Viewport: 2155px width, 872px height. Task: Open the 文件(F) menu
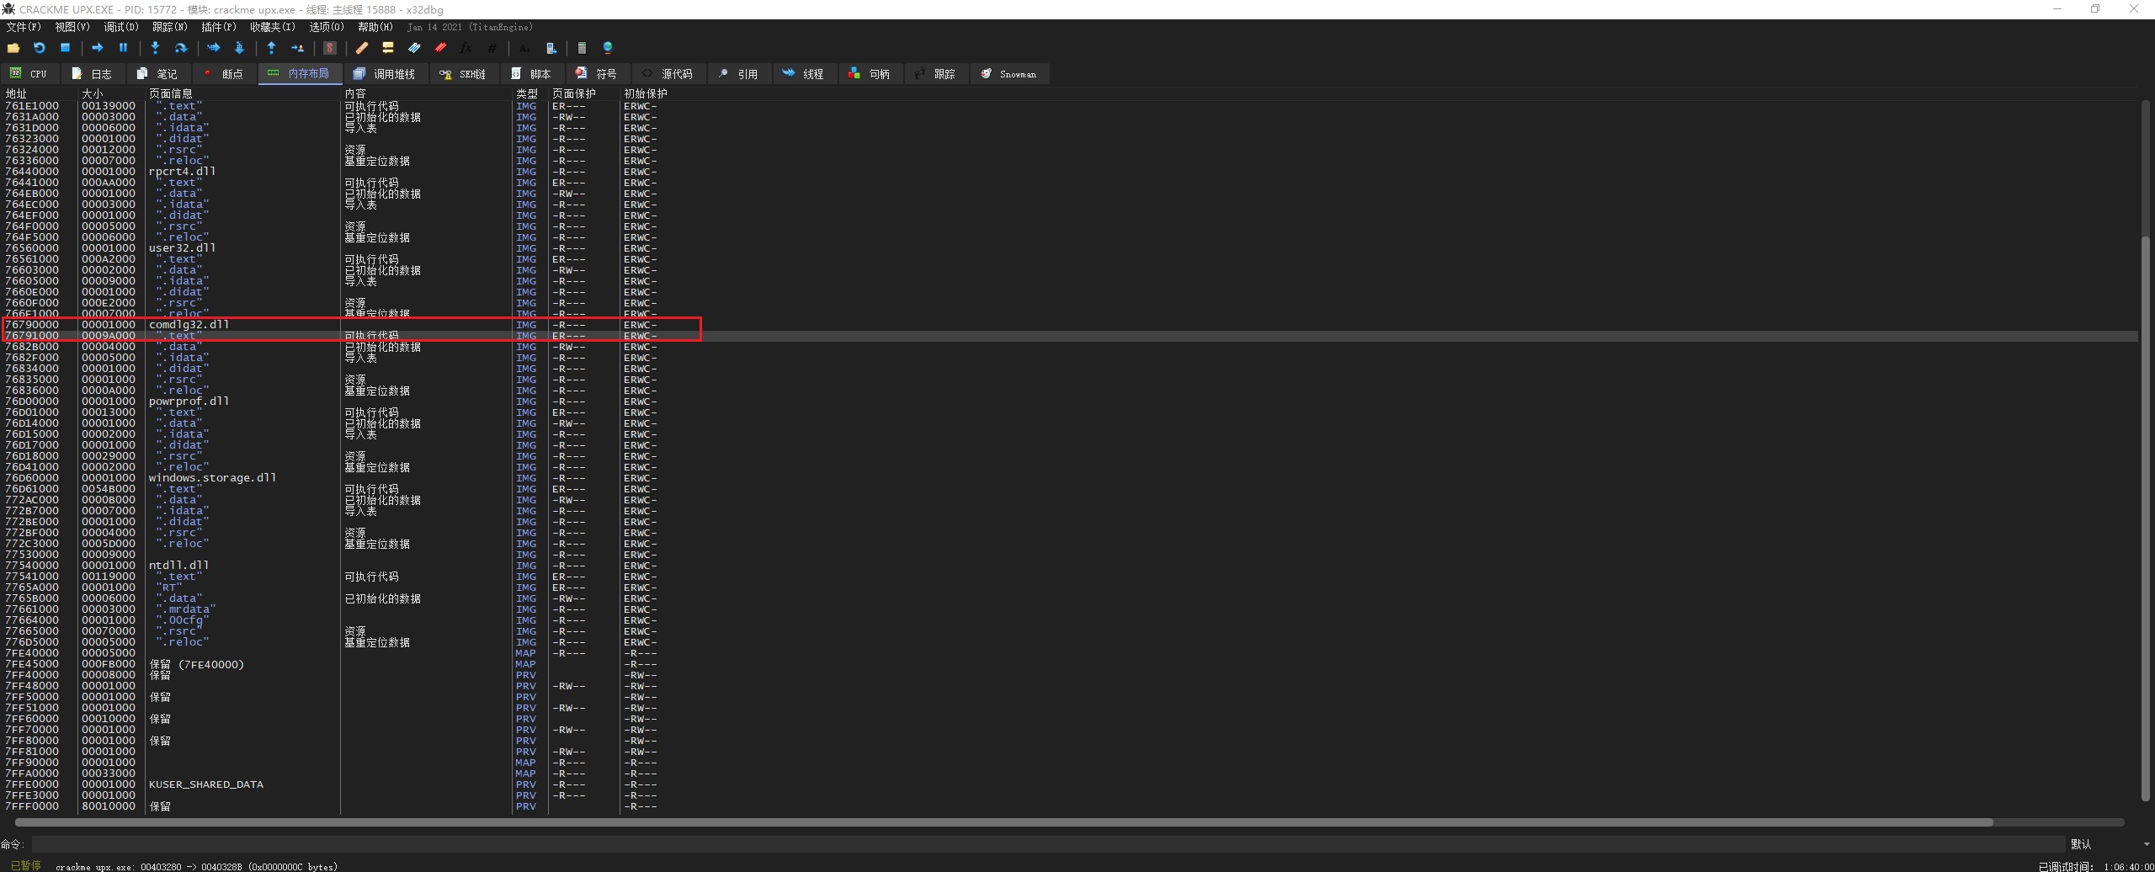pos(24,27)
